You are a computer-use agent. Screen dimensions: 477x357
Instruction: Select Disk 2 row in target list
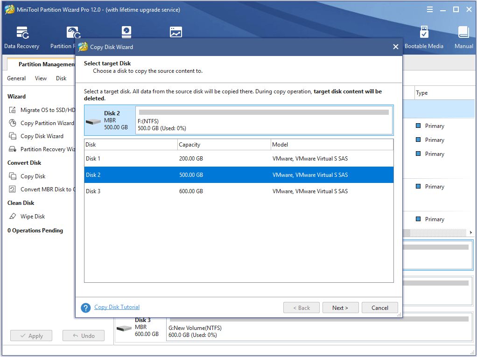pos(239,175)
